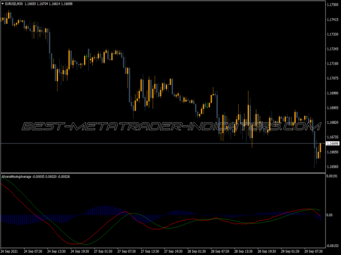Click the 24 Sep 13:30 time label
The width and height of the screenshot is (341, 255).
pos(56,251)
